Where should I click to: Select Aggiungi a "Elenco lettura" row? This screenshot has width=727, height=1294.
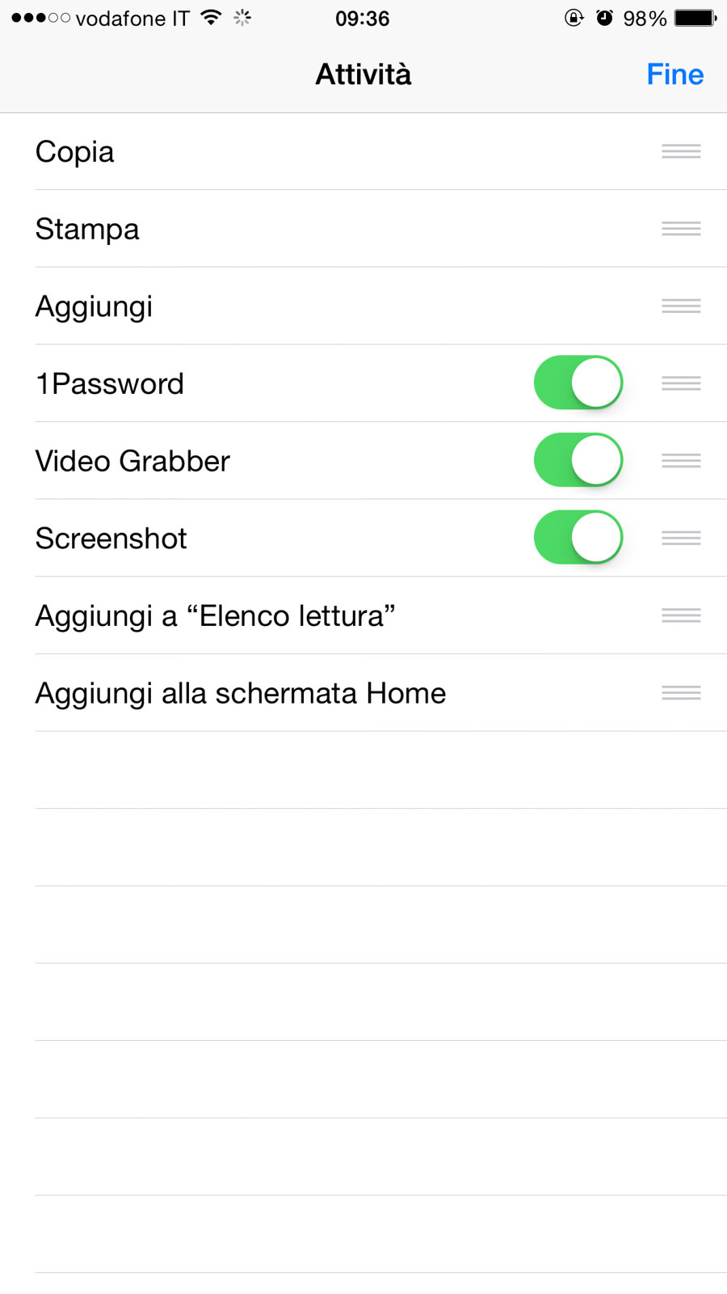pos(215,616)
